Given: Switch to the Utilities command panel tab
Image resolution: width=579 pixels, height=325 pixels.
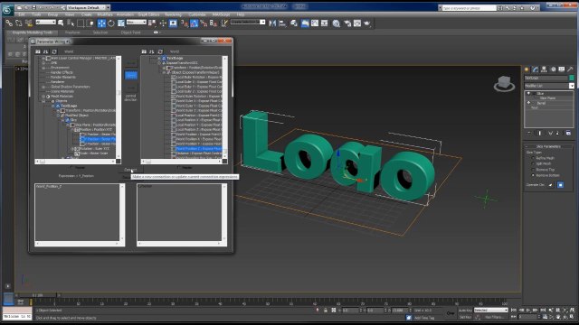Looking at the screenshot, I should coord(570,70).
